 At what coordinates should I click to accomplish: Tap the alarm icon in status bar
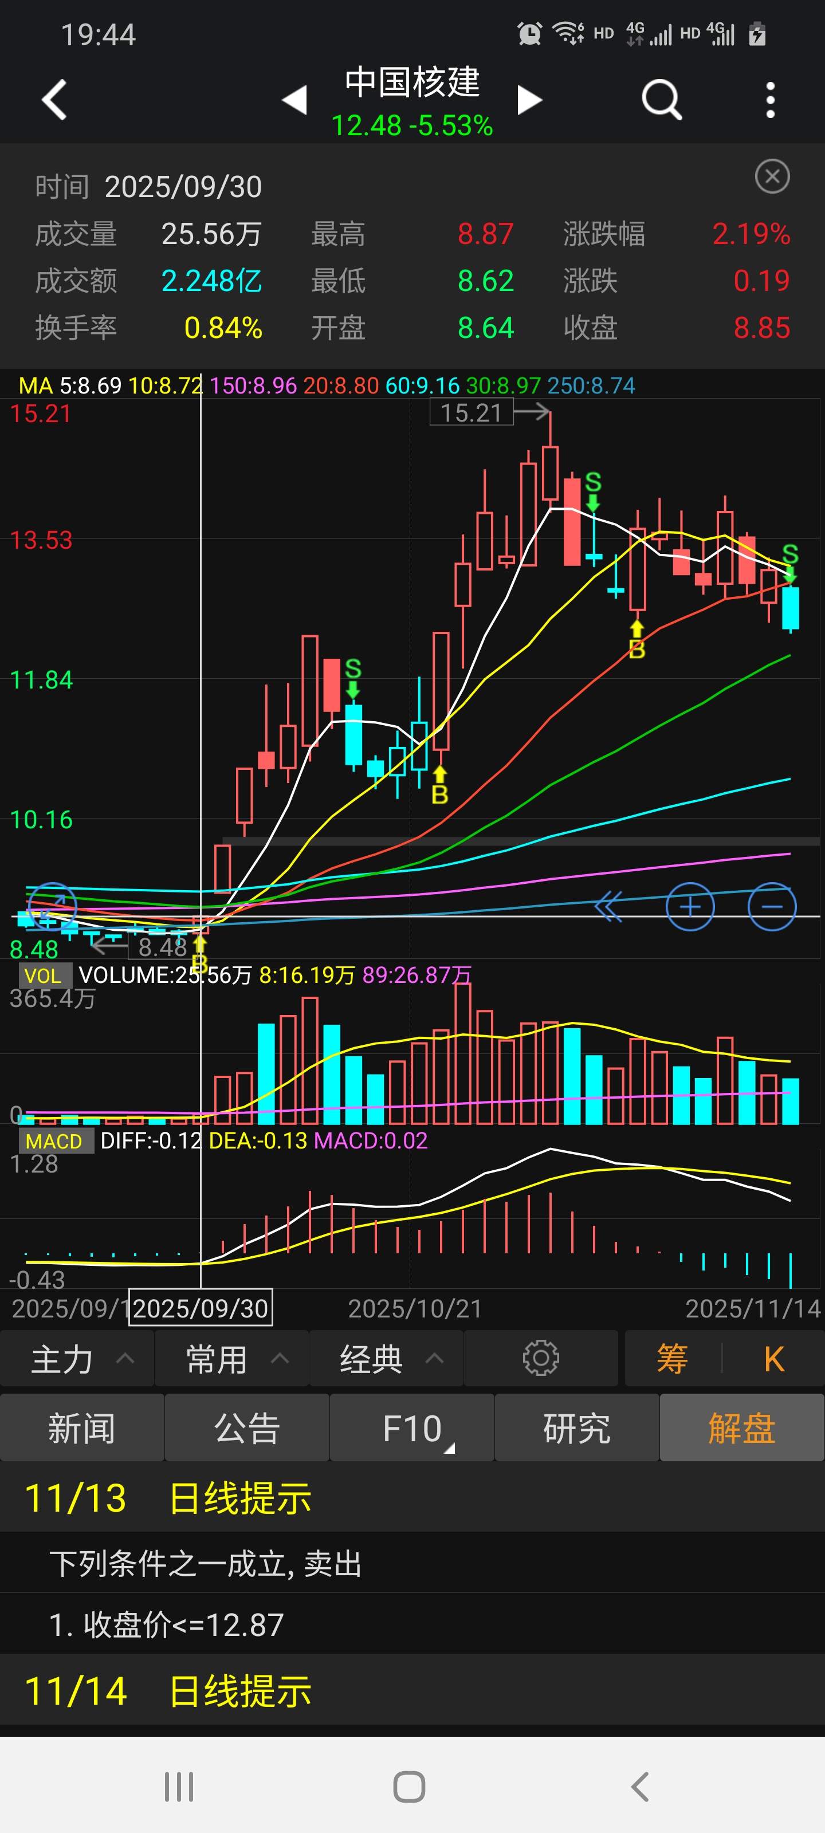coord(529,33)
